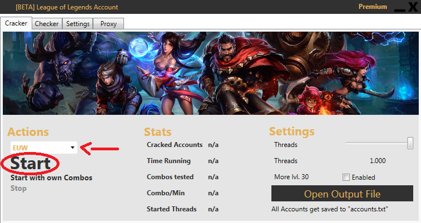421x223 pixels.
Task: Click the n/a value beside Cracked Accounts
Action: click(x=213, y=145)
